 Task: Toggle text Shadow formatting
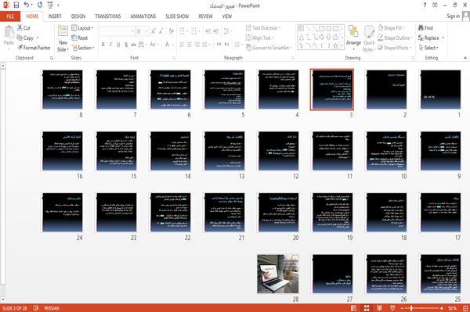pyautogui.click(x=126, y=45)
